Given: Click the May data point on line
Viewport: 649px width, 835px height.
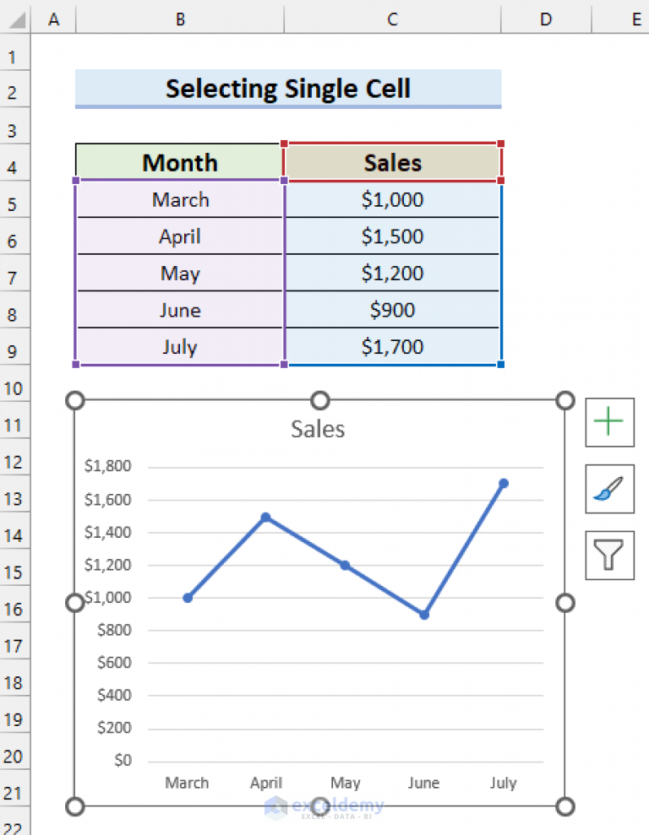Looking at the screenshot, I should 345,566.
